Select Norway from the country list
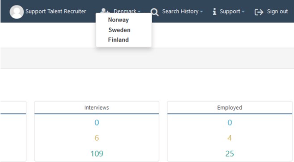The height and width of the screenshot is (162, 294). coord(118,20)
